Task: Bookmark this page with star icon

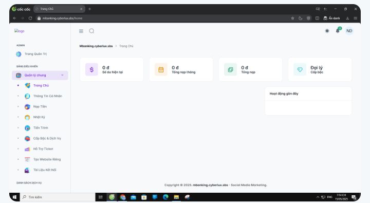Action: point(292,18)
